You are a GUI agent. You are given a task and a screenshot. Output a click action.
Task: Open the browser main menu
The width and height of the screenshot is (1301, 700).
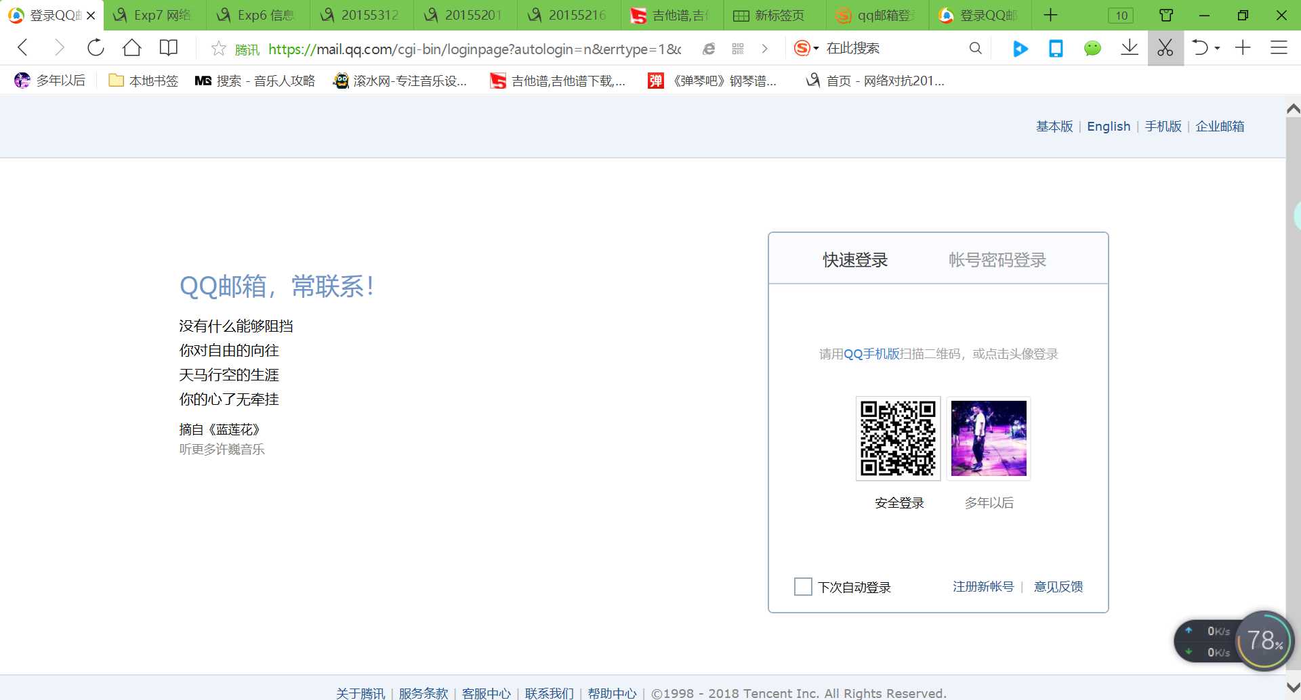point(1279,47)
